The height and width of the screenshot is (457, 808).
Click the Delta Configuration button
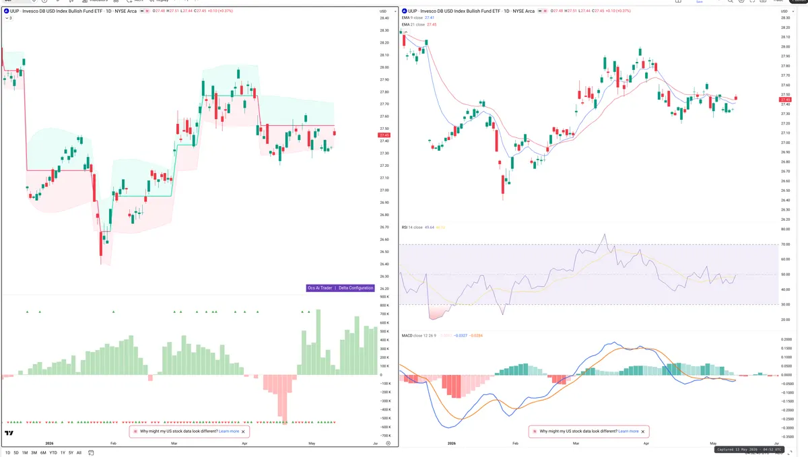click(356, 288)
